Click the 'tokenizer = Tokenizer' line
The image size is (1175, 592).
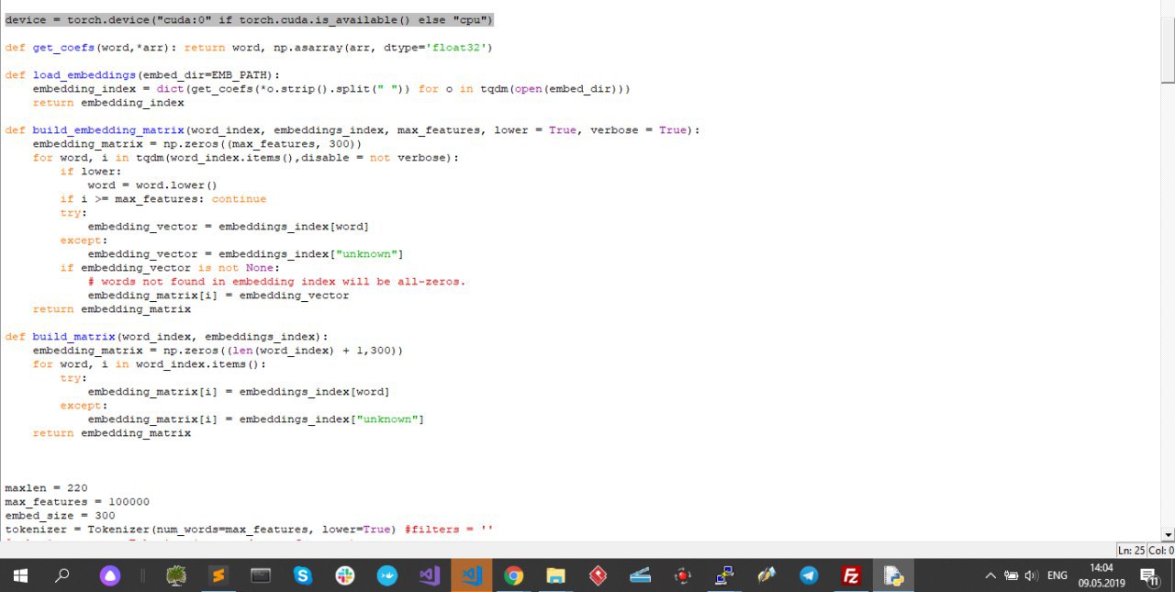250,529
